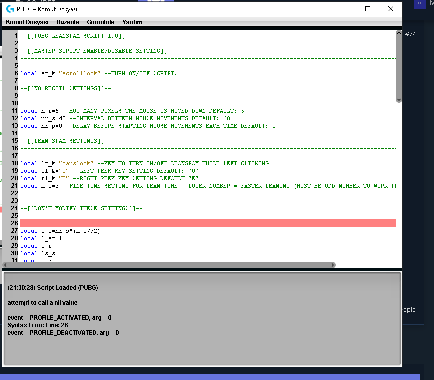
Task: Click the vertical scrollbar up arrow
Action: 399,33
